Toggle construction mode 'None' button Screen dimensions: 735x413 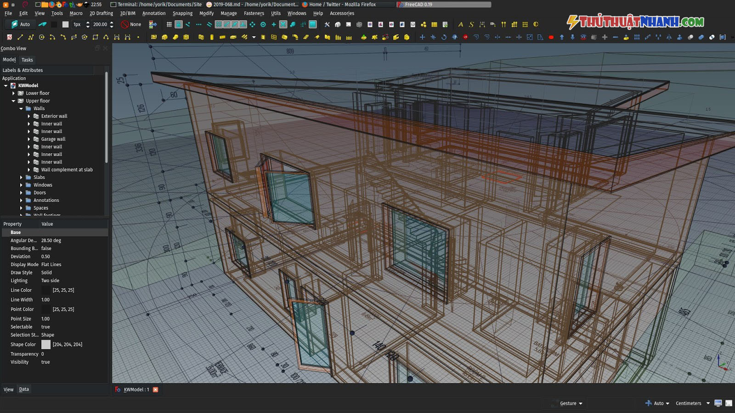click(131, 24)
